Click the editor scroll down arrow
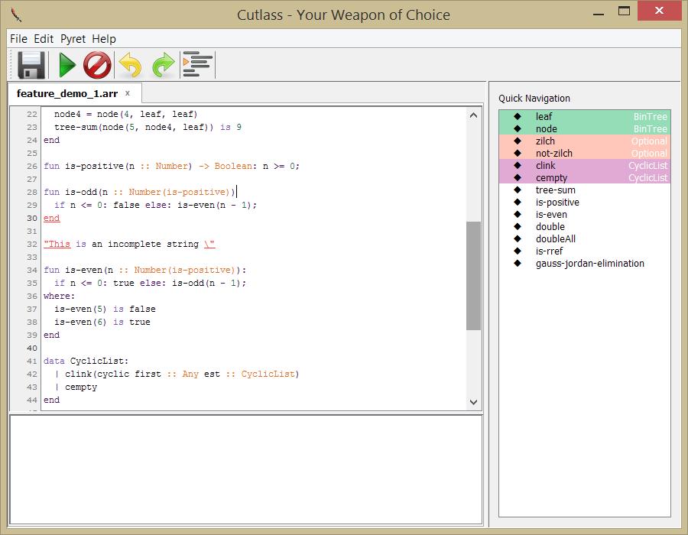 pyautogui.click(x=473, y=402)
